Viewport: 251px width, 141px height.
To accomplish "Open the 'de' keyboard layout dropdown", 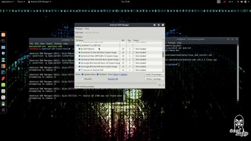I will point(231,2).
